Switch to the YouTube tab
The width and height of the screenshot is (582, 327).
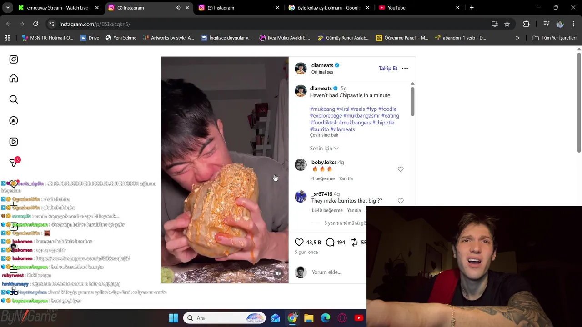tap(418, 8)
